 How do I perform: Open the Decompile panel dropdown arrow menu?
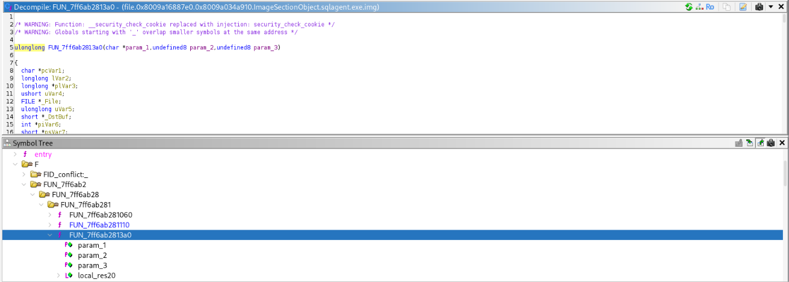[x=771, y=7]
